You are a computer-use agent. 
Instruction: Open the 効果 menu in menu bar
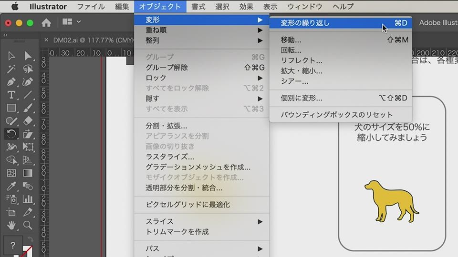246,7
